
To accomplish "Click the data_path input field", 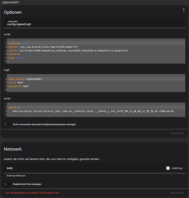I will (94, 23).
